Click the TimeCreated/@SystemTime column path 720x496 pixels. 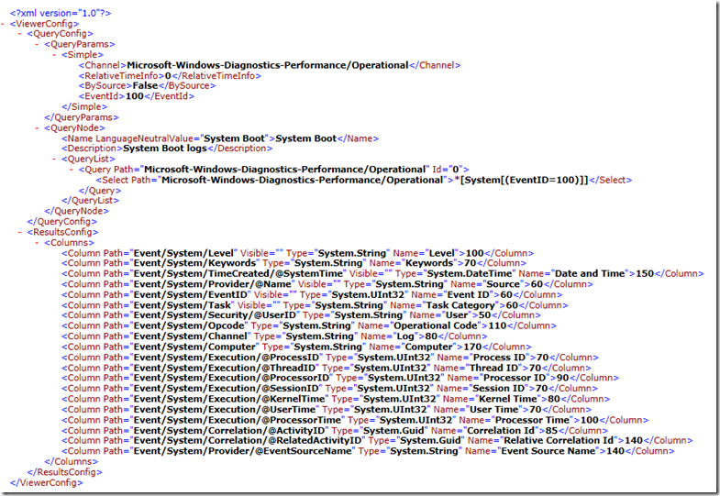click(238, 273)
